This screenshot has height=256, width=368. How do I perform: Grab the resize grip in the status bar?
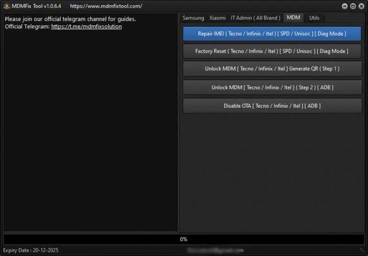pos(363,250)
